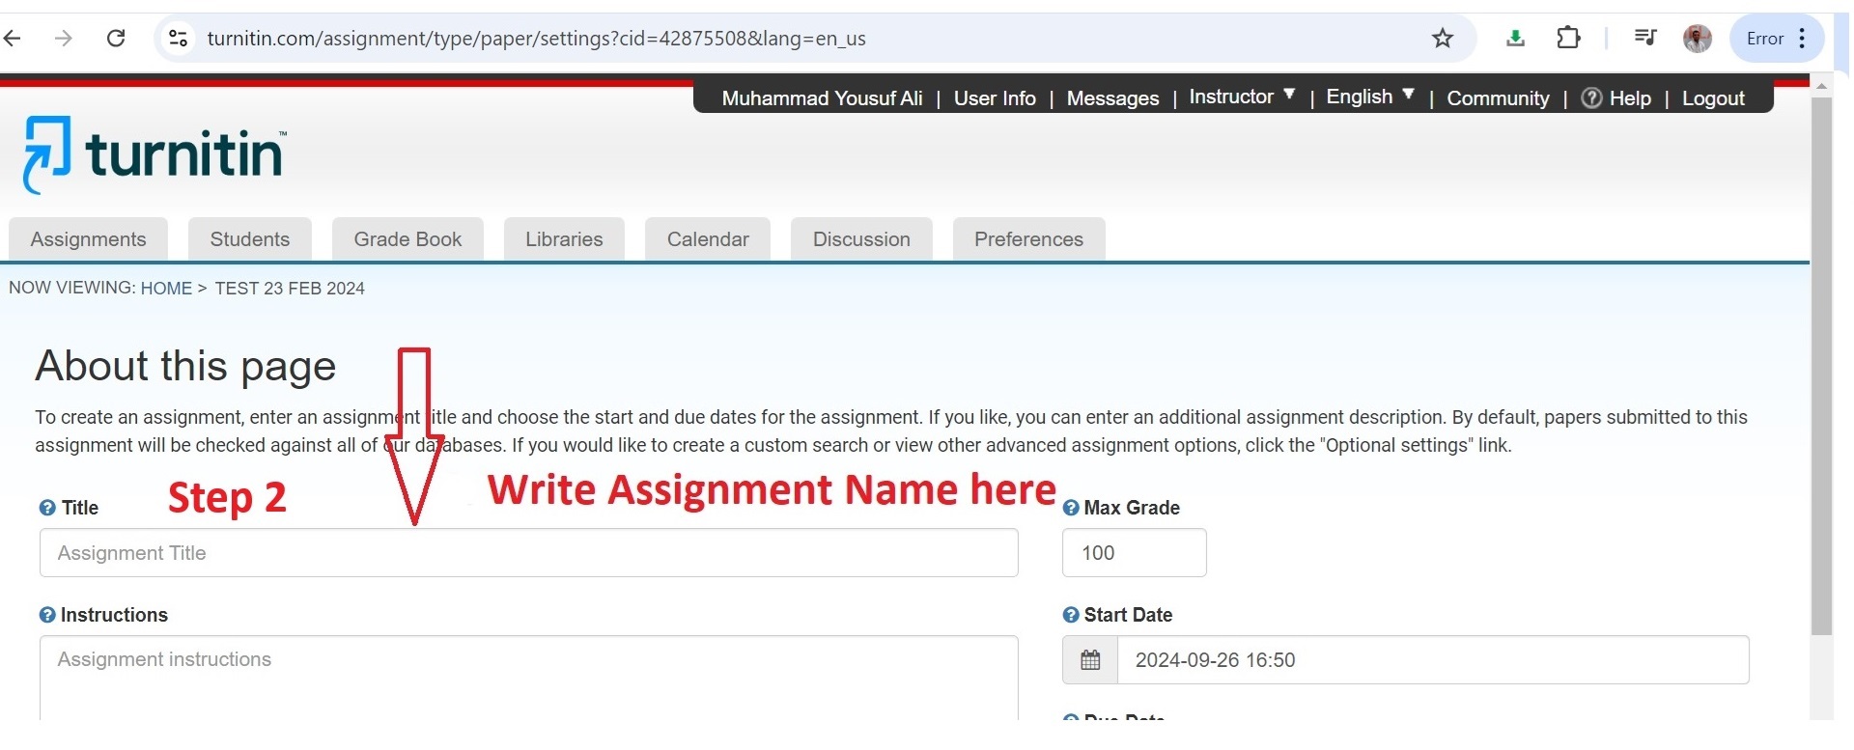The width and height of the screenshot is (1854, 750).
Task: Show help for Start Date
Action: click(x=1071, y=615)
